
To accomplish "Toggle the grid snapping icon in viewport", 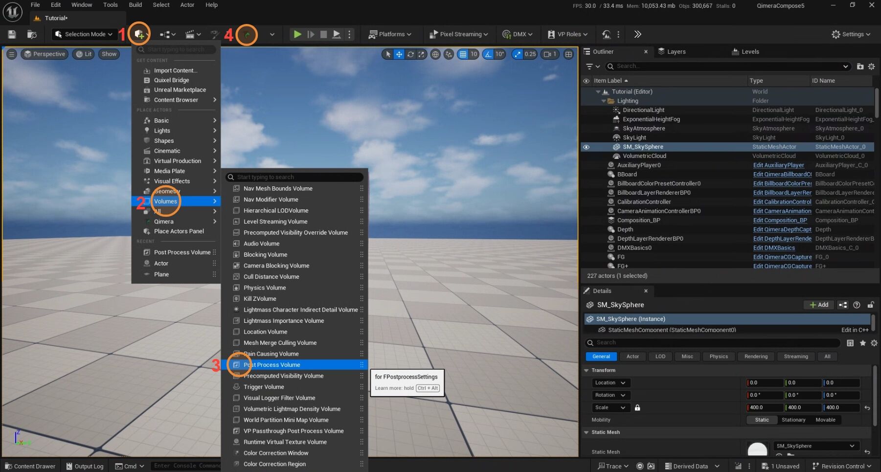I will click(x=463, y=54).
